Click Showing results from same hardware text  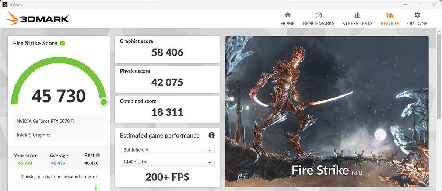tap(59, 177)
